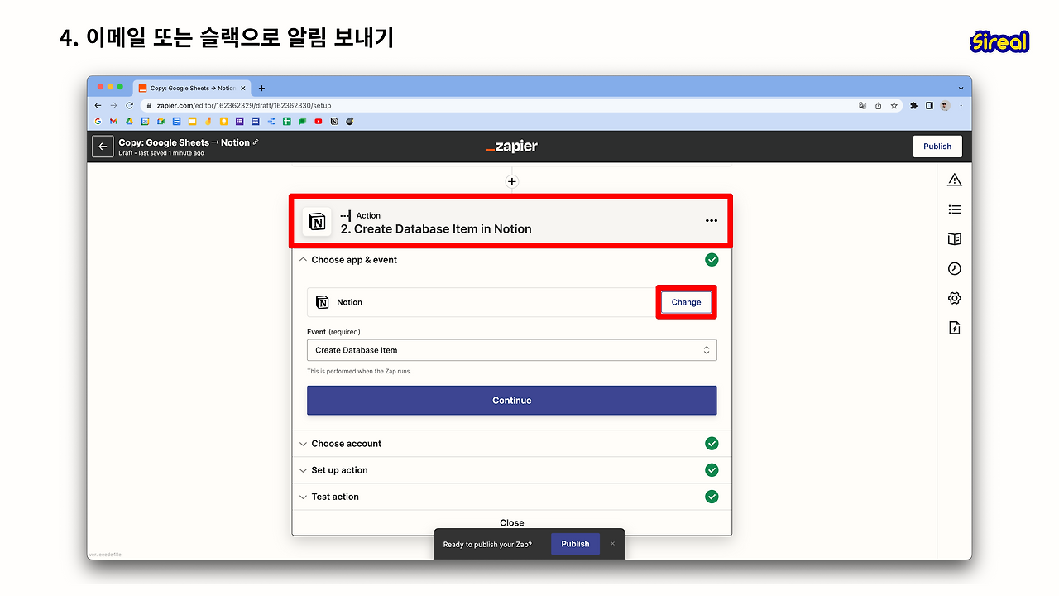Image resolution: width=1059 pixels, height=596 pixels.
Task: Click the Zapier logo in header
Action: (x=511, y=147)
